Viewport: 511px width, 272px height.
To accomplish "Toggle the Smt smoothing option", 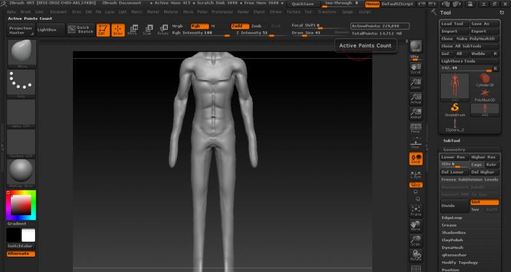I will [484, 202].
